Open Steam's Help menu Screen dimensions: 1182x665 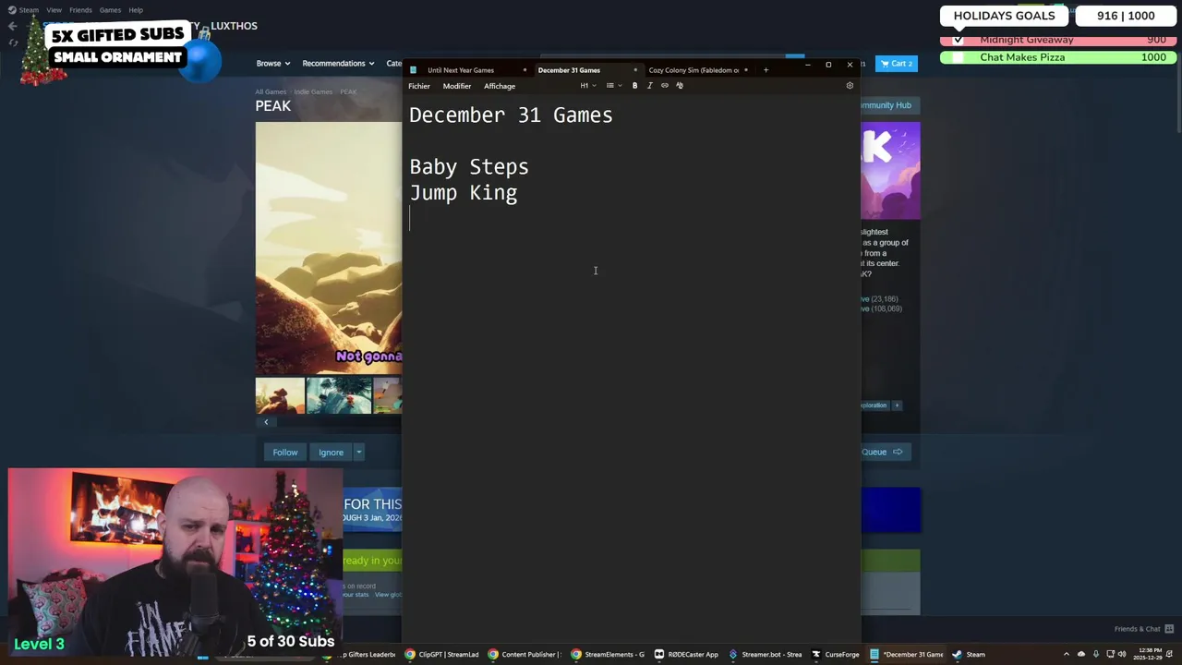(x=136, y=10)
